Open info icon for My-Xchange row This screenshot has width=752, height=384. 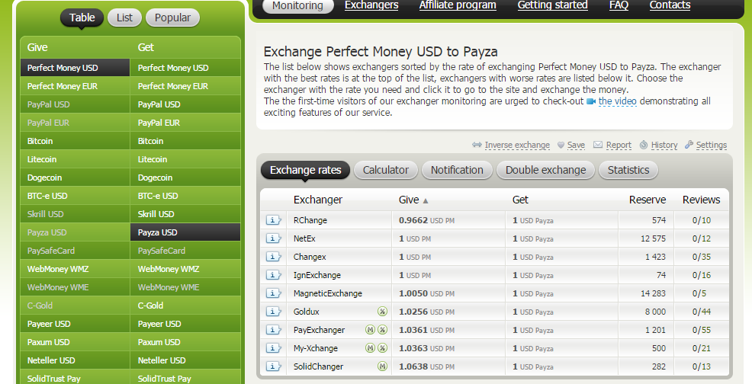273,348
